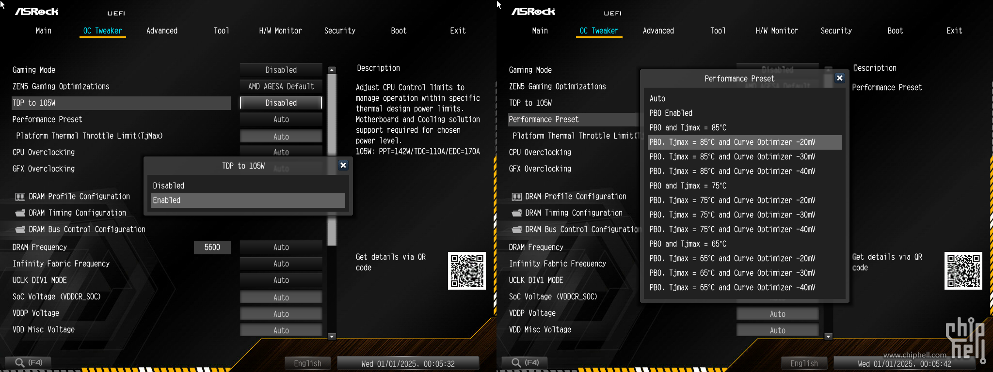Open the Infinity Fabric Frequency Auto dropdown, left screen
The image size is (993, 372).
[281, 263]
